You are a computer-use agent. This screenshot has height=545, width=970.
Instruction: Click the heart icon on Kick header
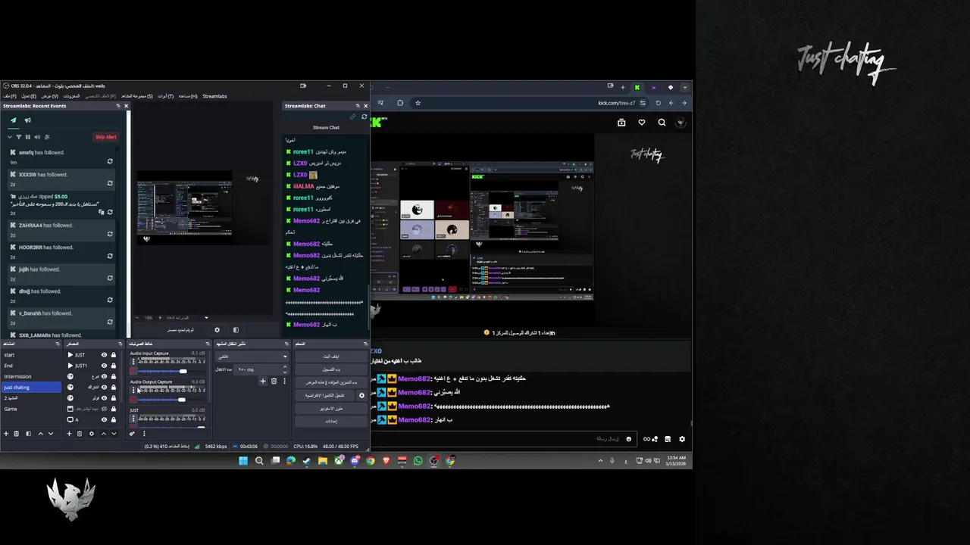tap(642, 123)
